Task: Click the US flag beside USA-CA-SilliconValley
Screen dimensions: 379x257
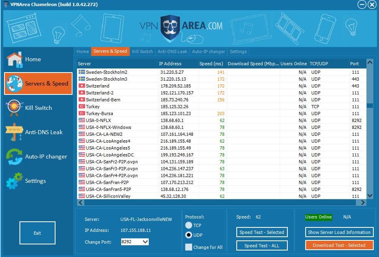Action: coord(82,196)
